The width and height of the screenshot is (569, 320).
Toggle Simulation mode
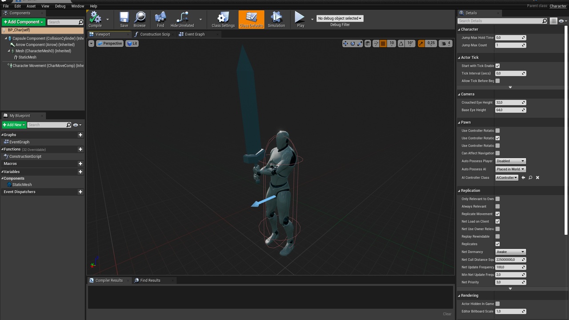(276, 20)
